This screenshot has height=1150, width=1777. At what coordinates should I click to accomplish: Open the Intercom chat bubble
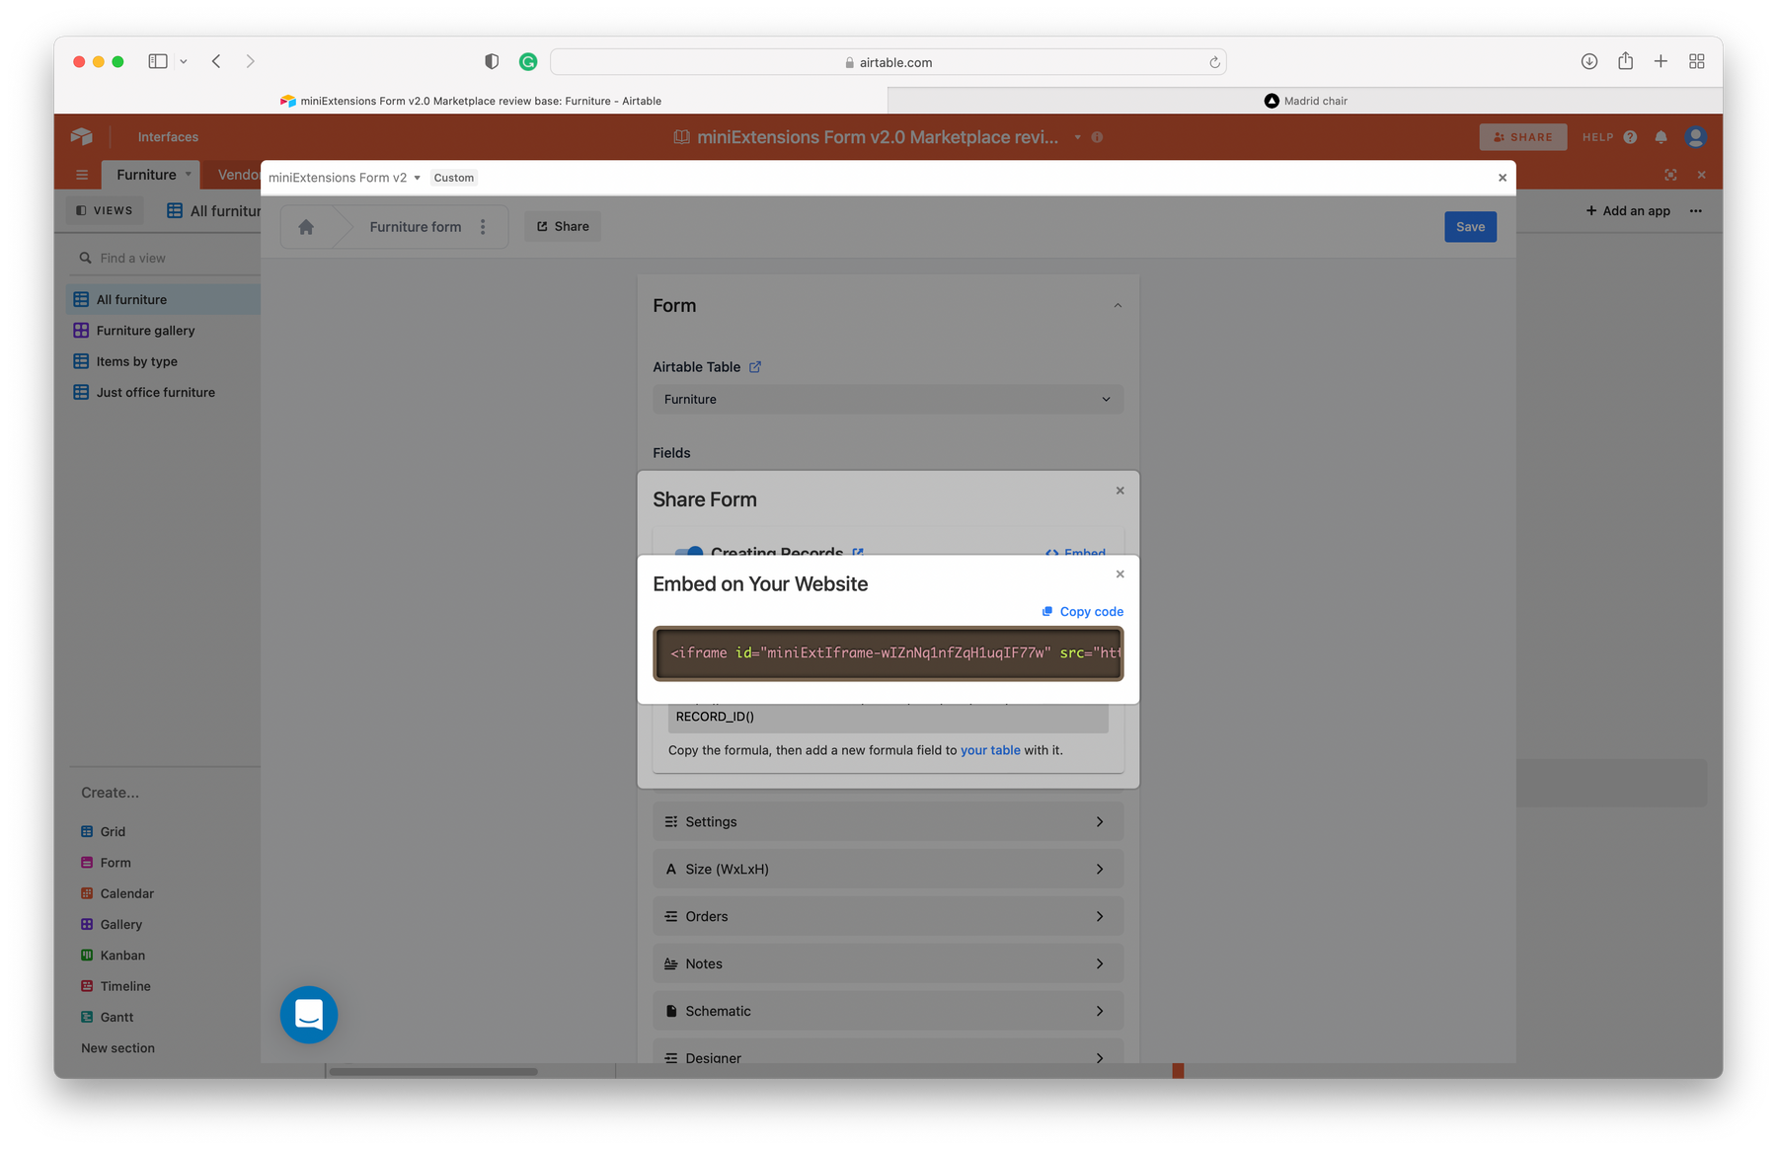309,1015
